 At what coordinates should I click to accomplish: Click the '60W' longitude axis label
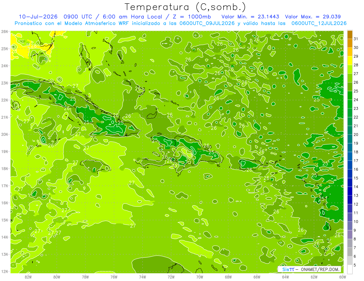342,277
